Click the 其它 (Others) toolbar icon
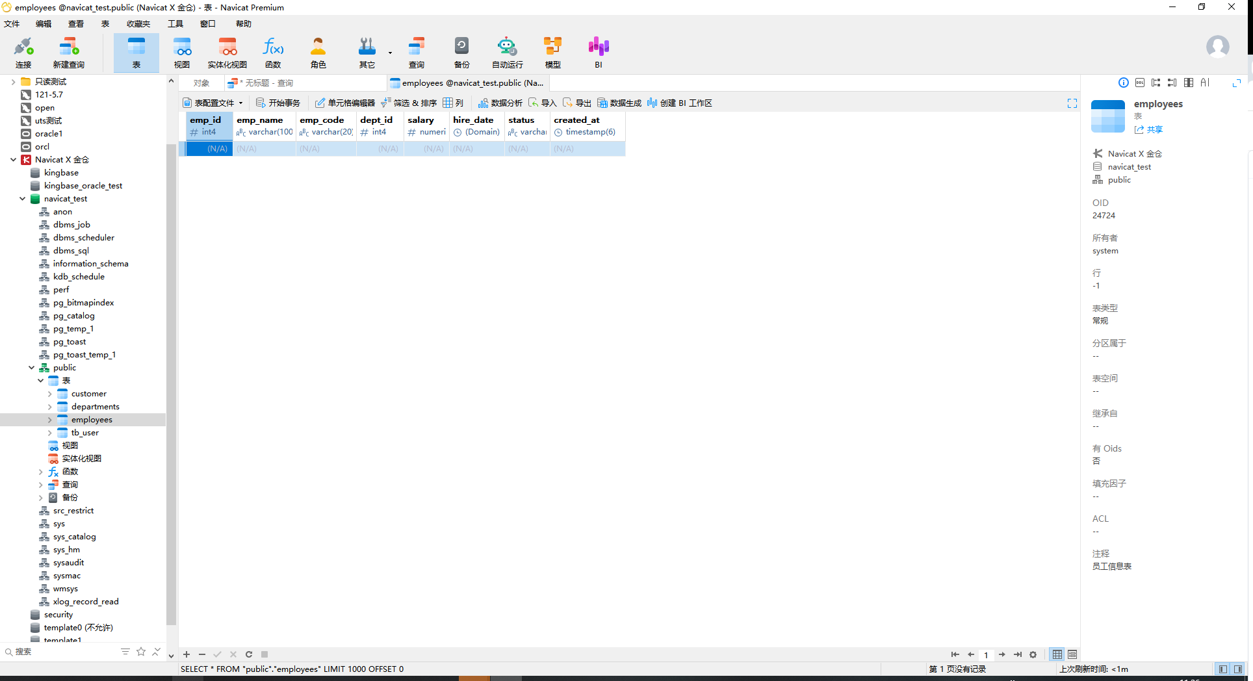Viewport: 1253px width, 681px height. point(367,53)
